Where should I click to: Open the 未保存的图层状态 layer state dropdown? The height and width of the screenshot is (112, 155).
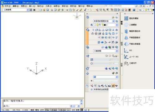(x=104, y=21)
